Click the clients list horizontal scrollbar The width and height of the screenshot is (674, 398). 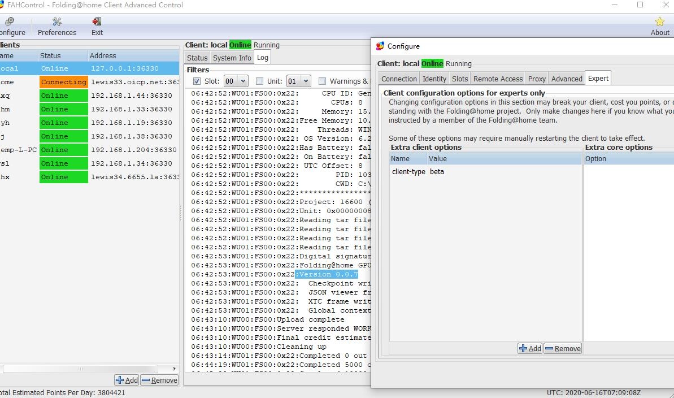80,369
